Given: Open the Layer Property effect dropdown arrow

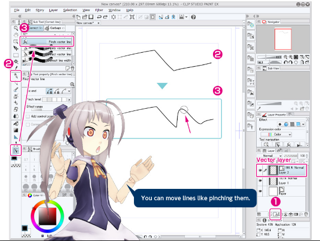Looking at the screenshot, I should (303, 124).
